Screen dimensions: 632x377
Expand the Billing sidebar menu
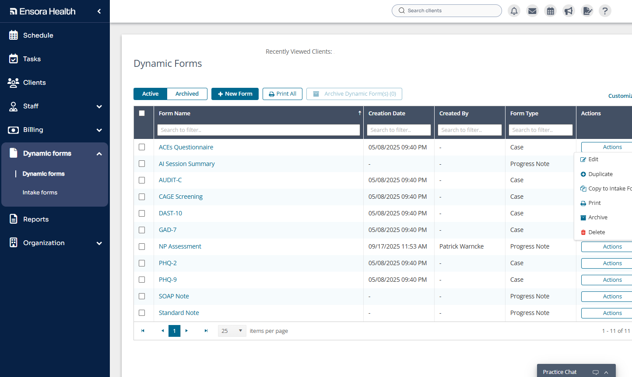coord(99,130)
